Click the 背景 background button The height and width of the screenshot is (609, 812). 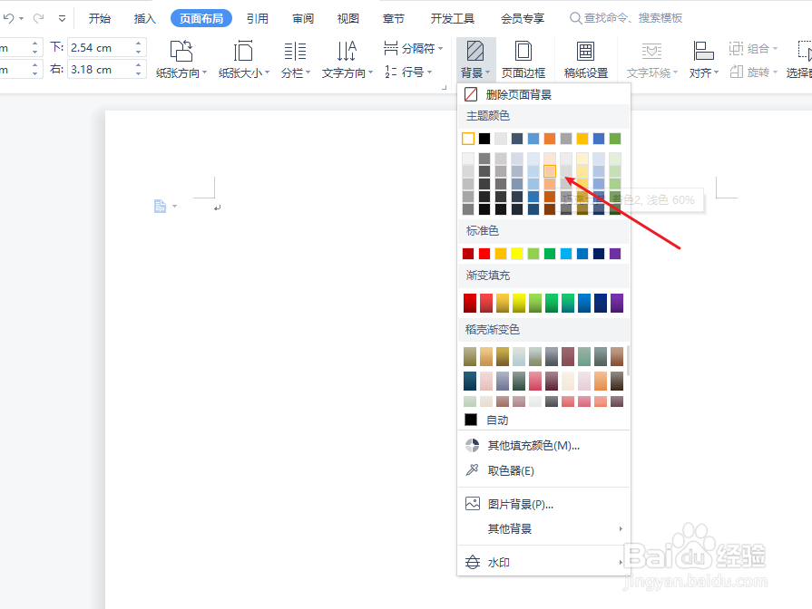[476, 60]
